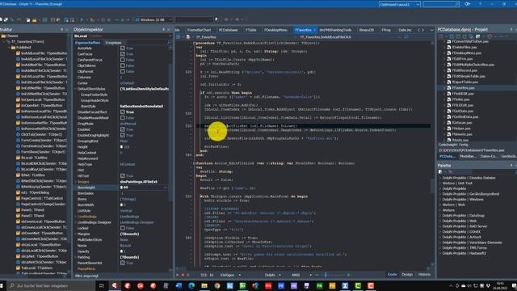
Task: Expand Delphi-Projekte | DataSnap palette group
Action: pyautogui.click(x=439, y=216)
